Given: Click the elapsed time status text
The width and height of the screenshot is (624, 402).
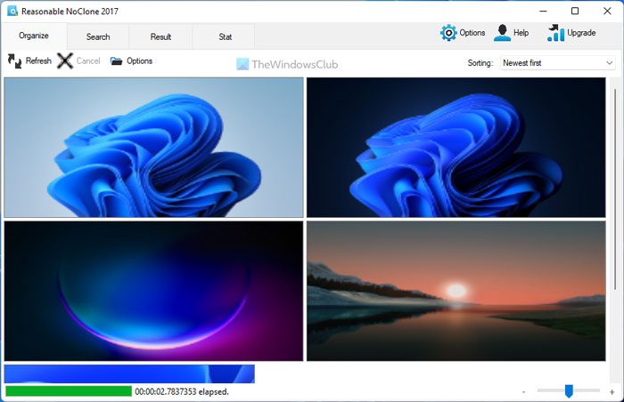Looking at the screenshot, I should click(182, 391).
